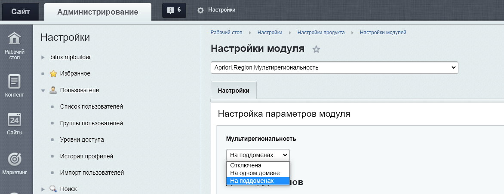Choose the На поддоменах list option

(x=258, y=181)
